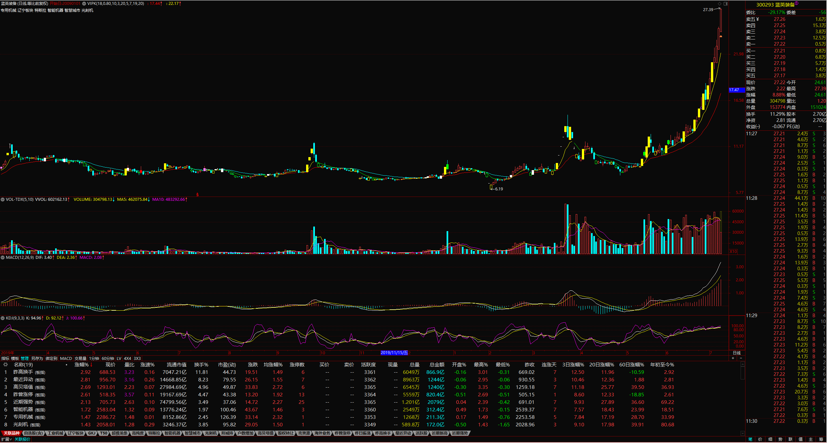The height and width of the screenshot is (443, 827).
Task: Open the 关联报价 link
Action: pyautogui.click(x=22, y=439)
